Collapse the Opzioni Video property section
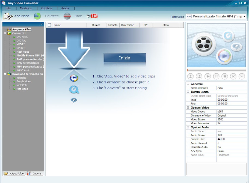 188,107
